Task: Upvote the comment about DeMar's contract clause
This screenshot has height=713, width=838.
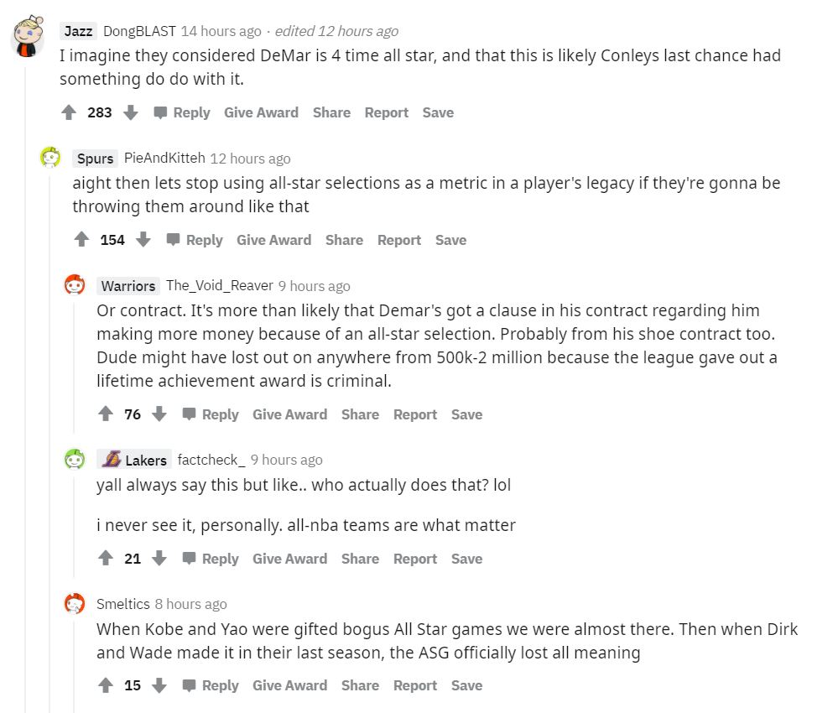Action: (x=106, y=414)
